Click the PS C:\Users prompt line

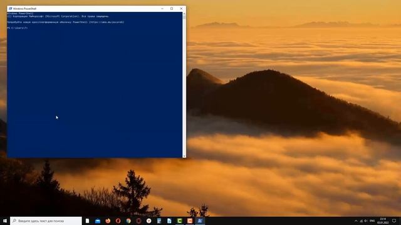(x=18, y=28)
